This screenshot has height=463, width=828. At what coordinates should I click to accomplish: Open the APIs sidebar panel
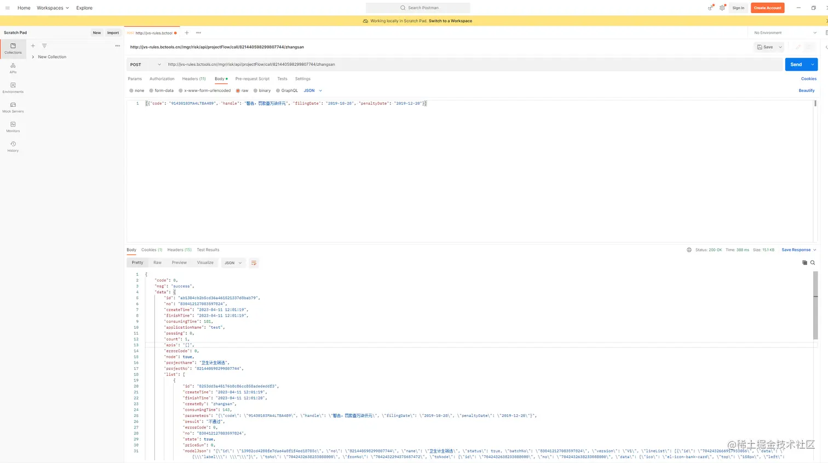(x=13, y=68)
